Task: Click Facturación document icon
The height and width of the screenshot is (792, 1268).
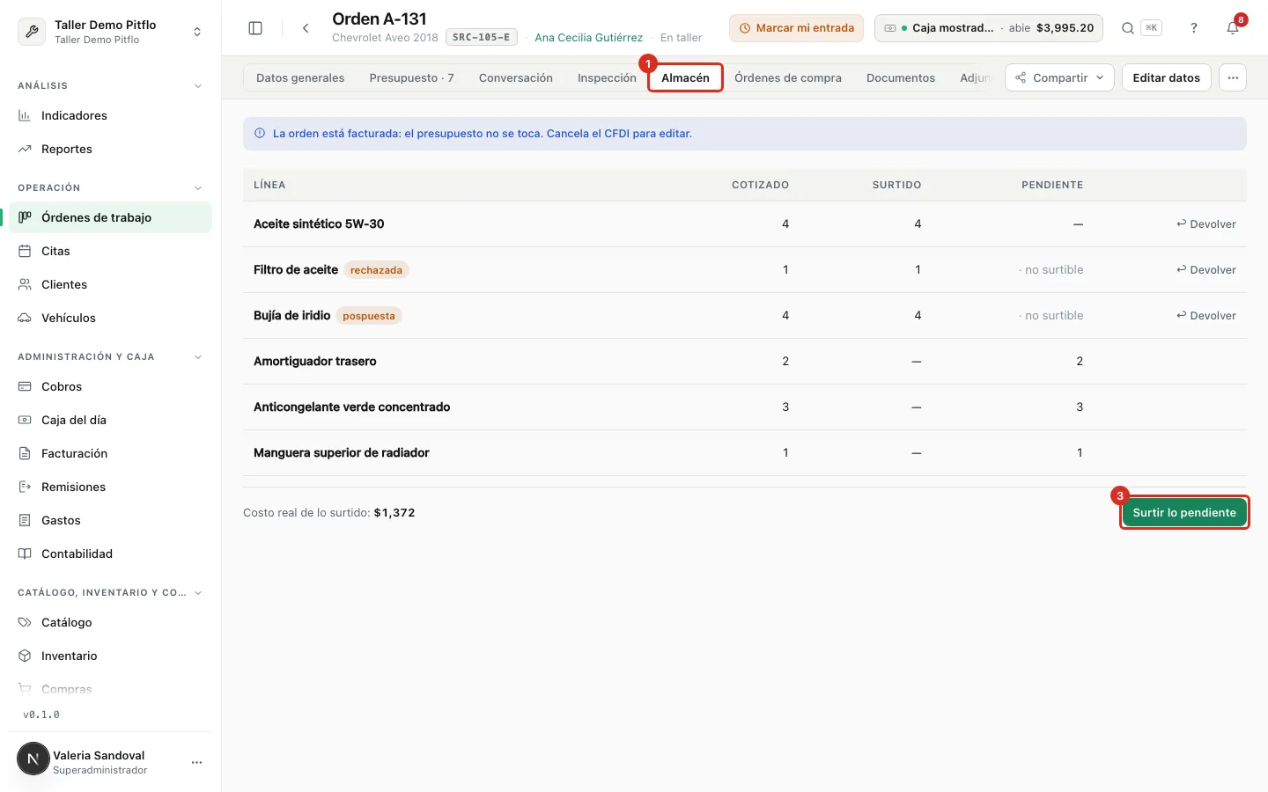Action: point(25,453)
